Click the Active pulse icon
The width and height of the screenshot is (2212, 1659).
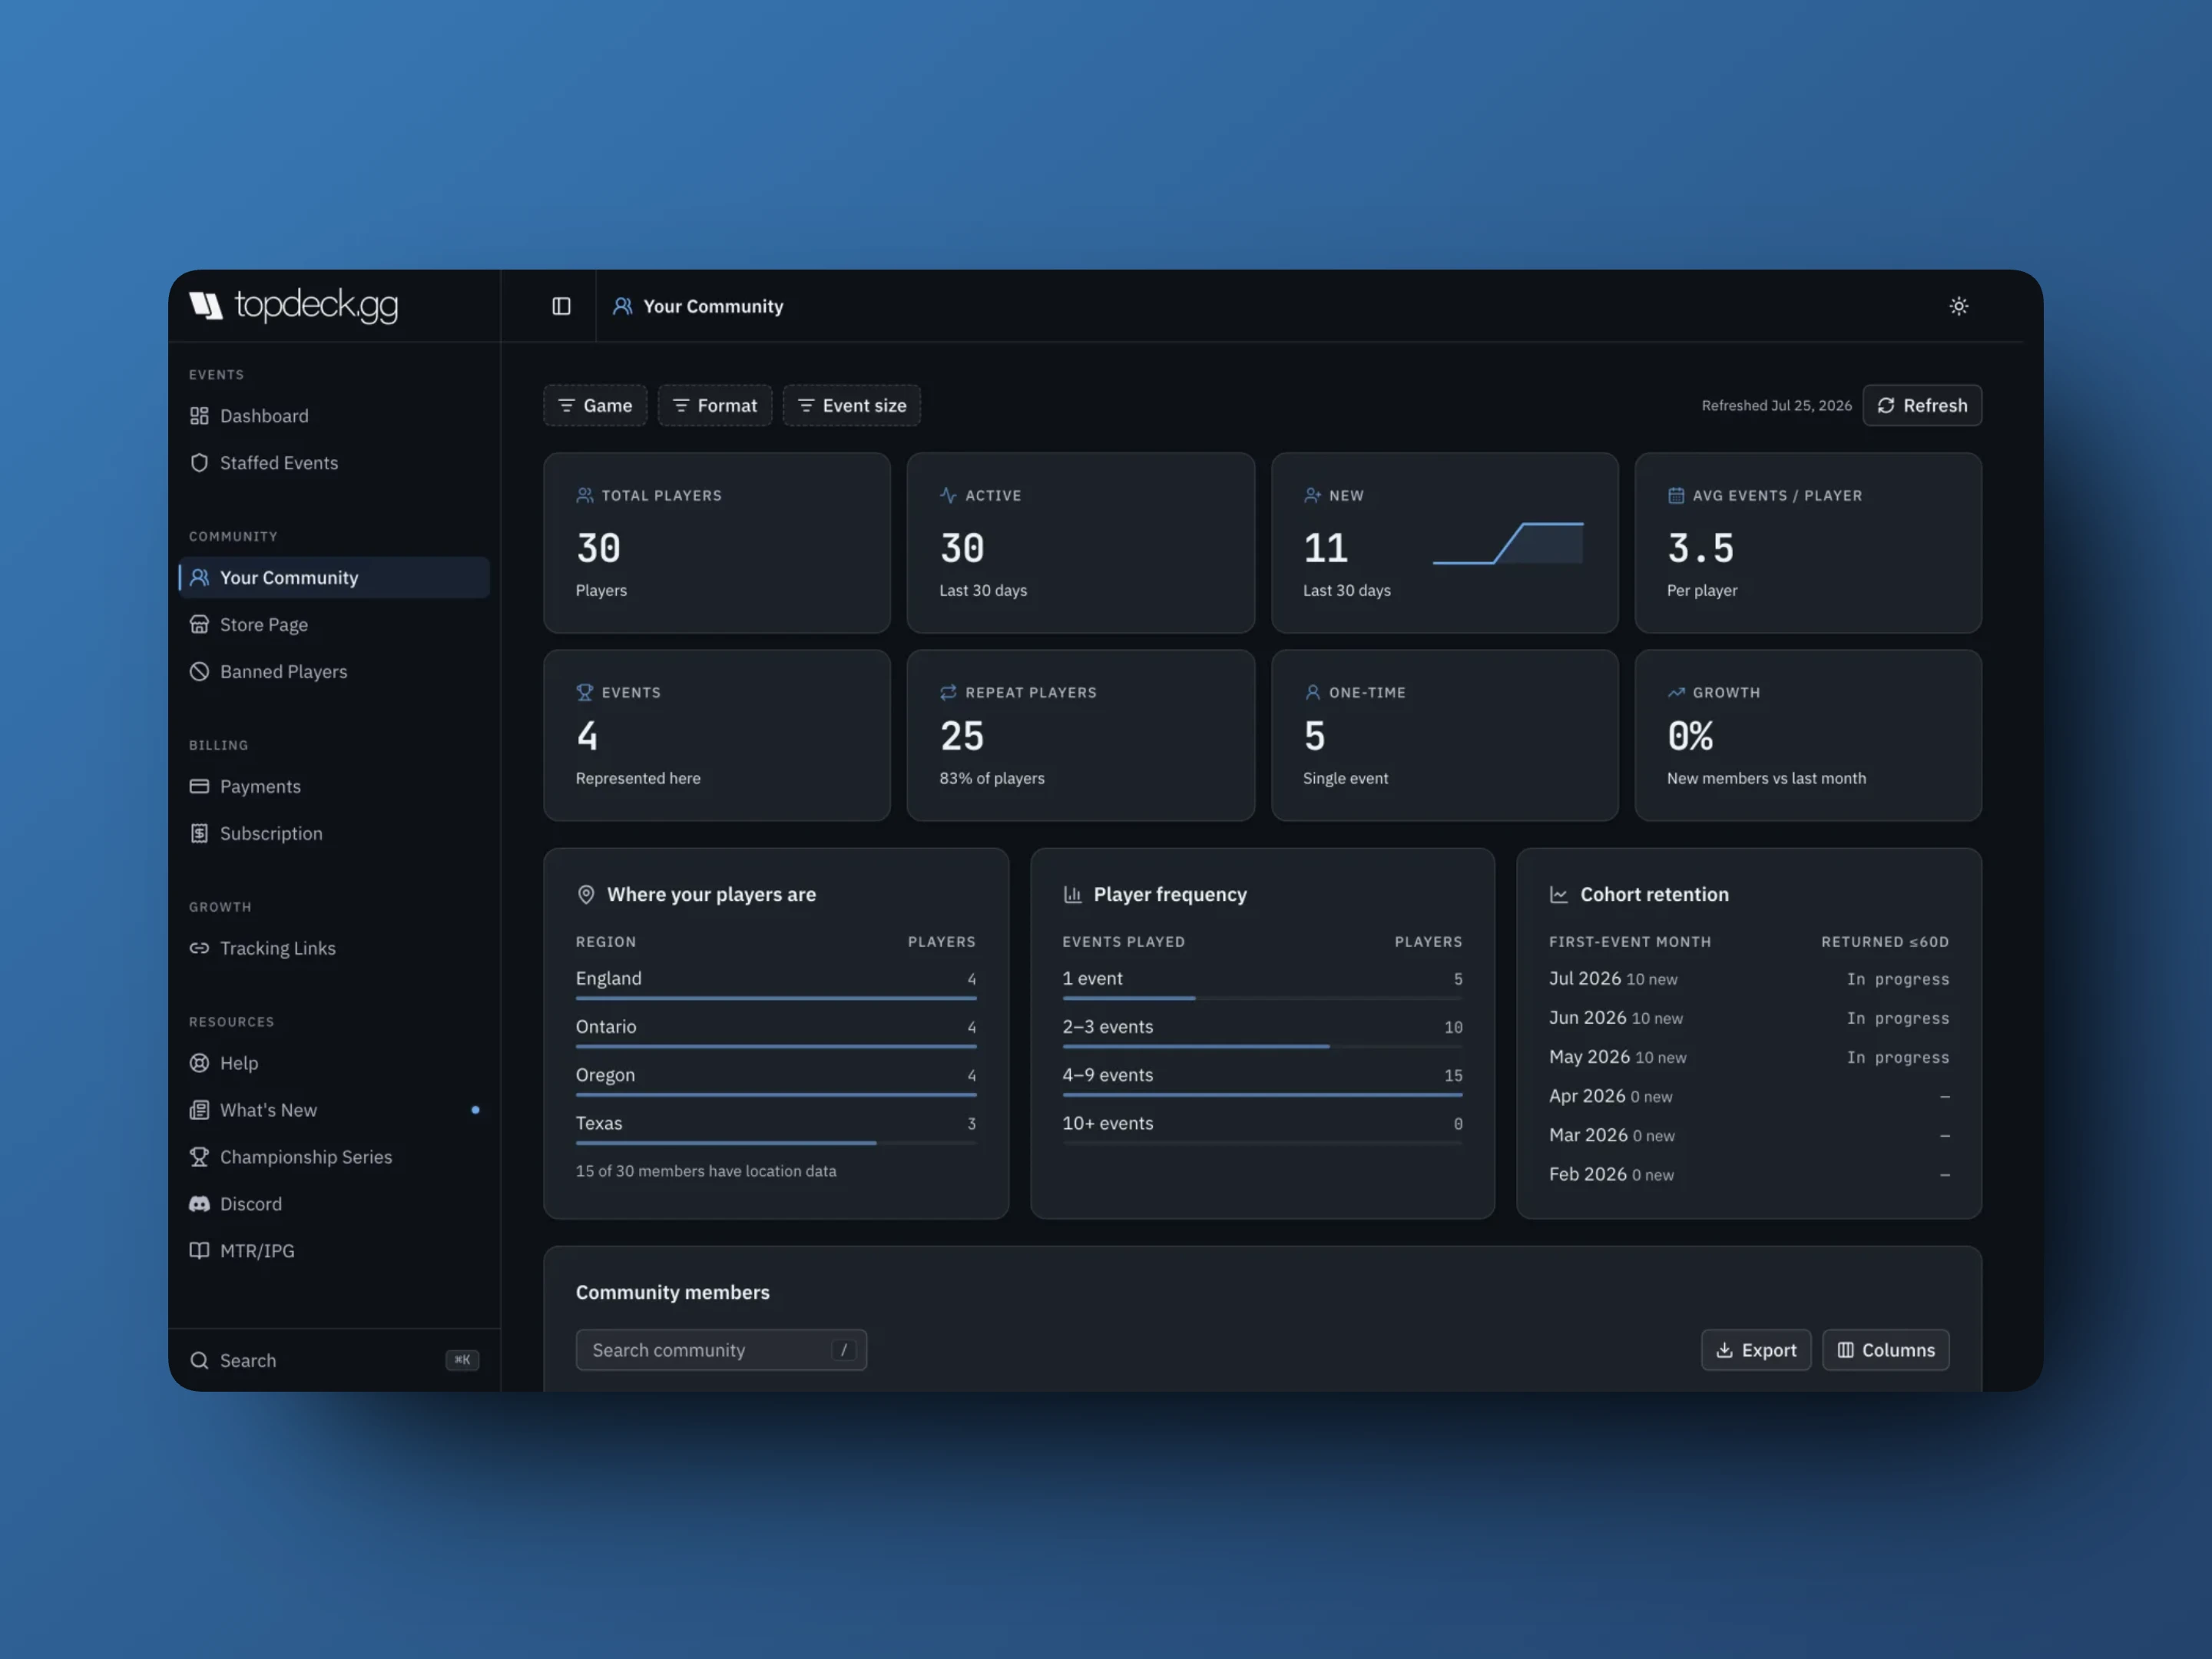pos(948,495)
